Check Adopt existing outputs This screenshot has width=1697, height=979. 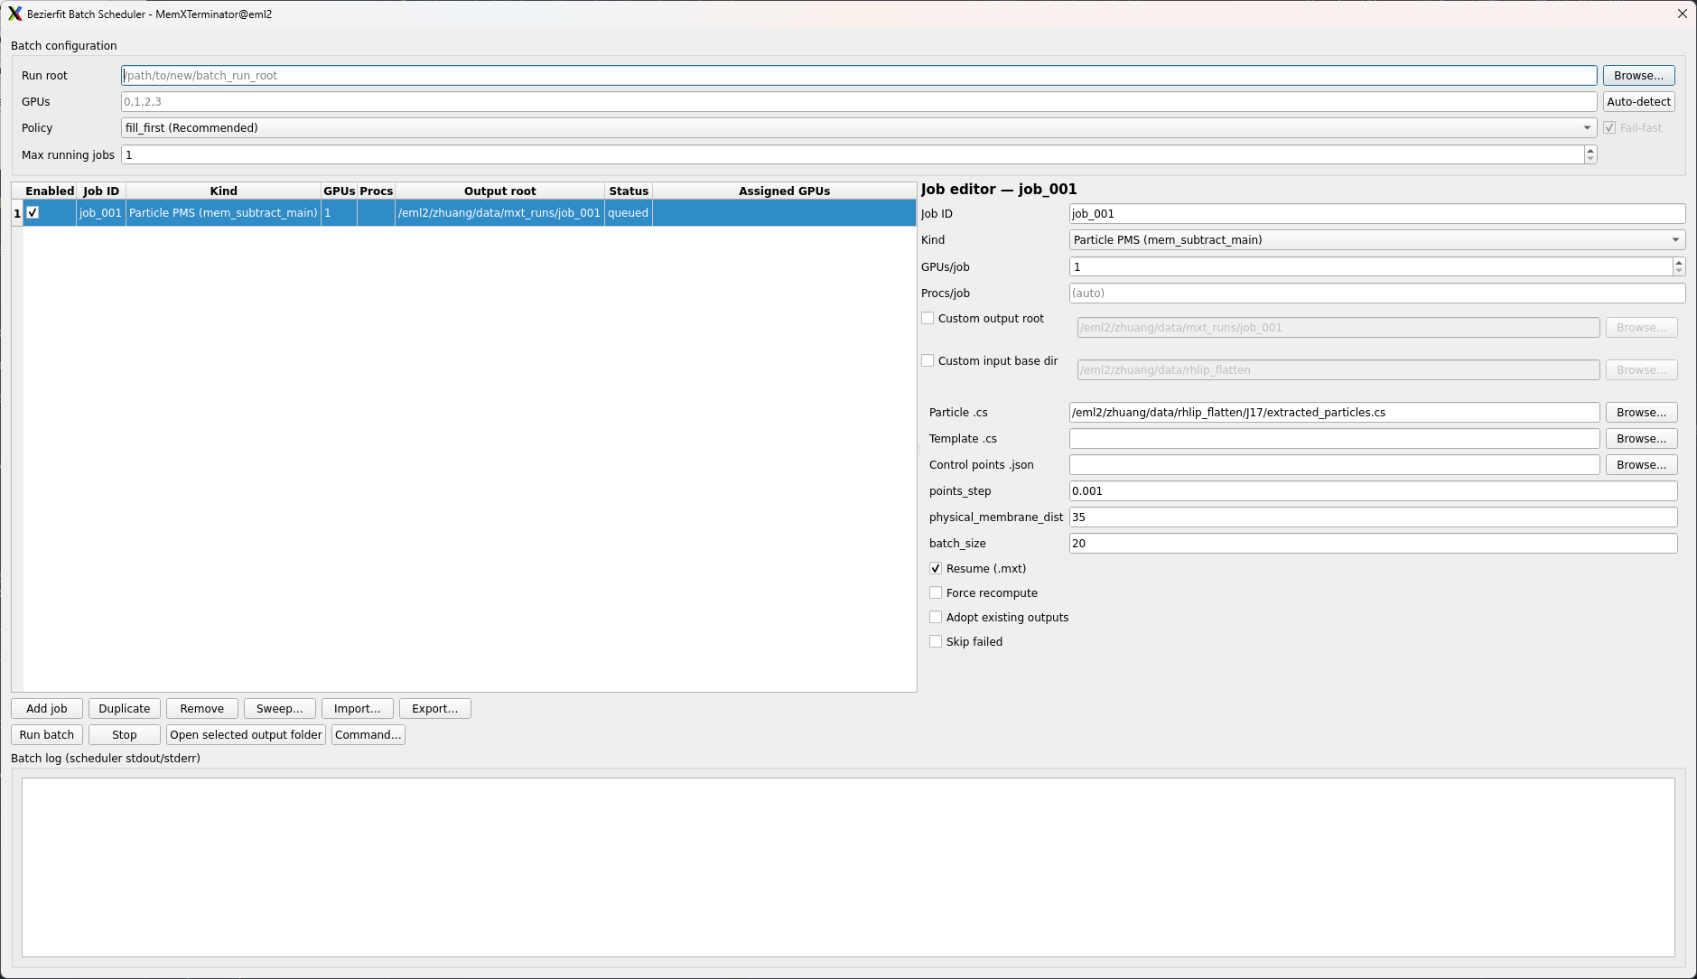coord(937,617)
